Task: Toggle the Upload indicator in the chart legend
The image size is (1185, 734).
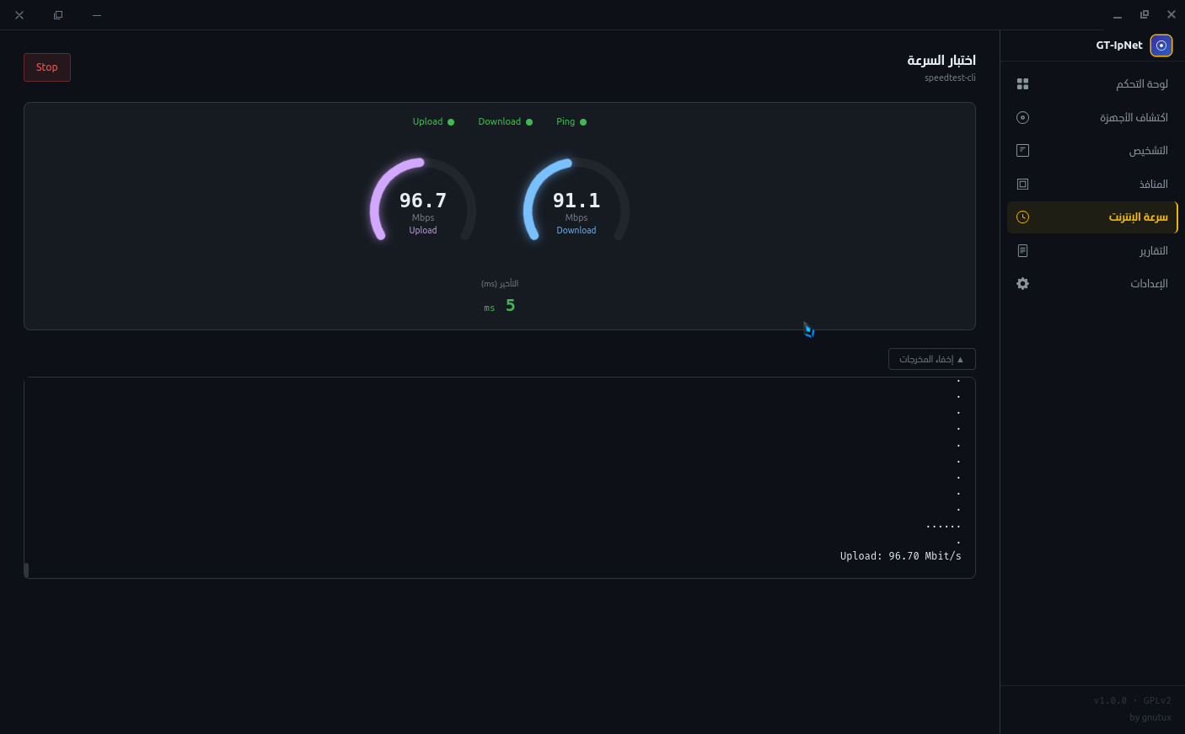Action: click(433, 121)
